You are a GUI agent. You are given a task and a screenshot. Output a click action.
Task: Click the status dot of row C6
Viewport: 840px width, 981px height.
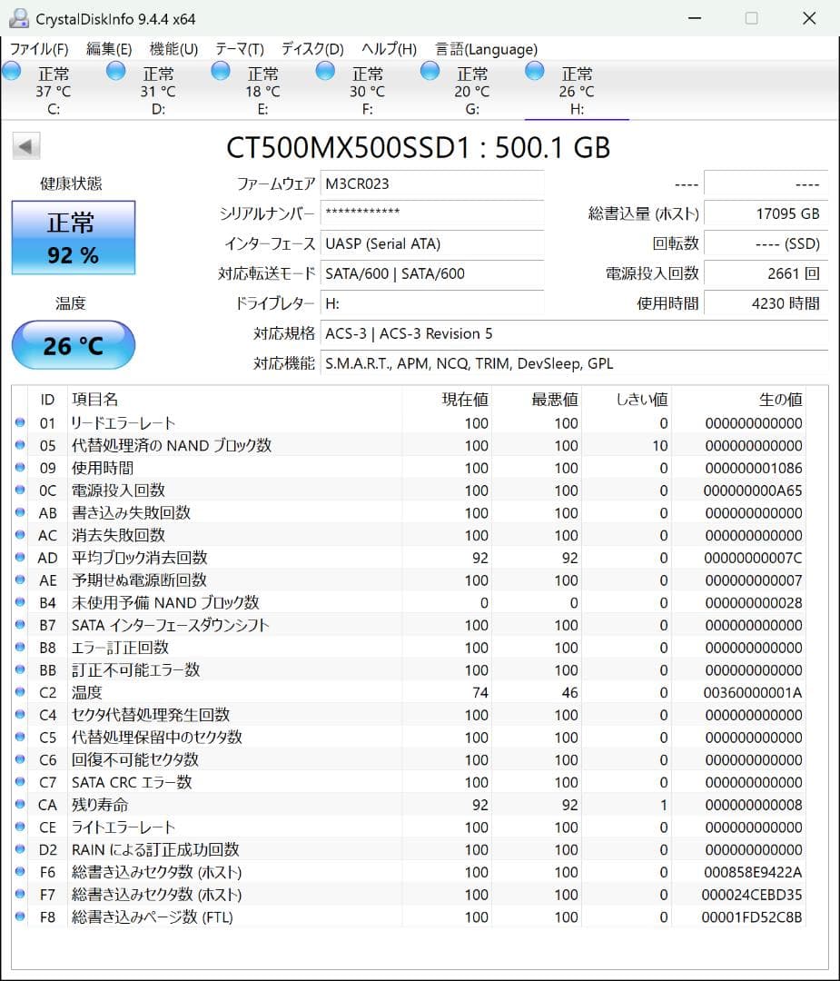coord(20,758)
